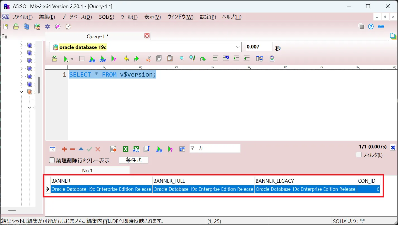Click the www web link icon
398x225 pixels.
tap(381, 26)
